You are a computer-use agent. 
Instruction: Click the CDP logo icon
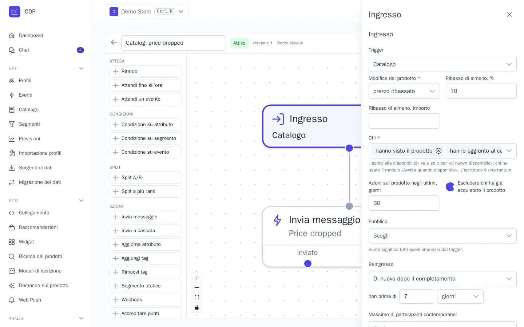pyautogui.click(x=15, y=12)
